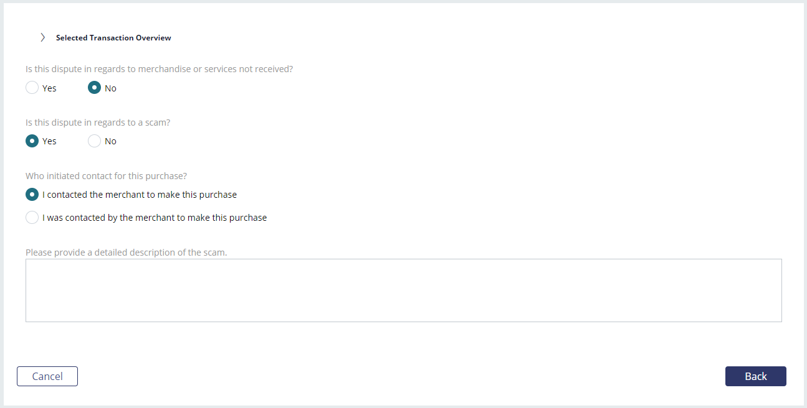Viewport: 807px width, 408px height.
Task: Click the 'No' label under merchandise question
Action: coord(110,88)
